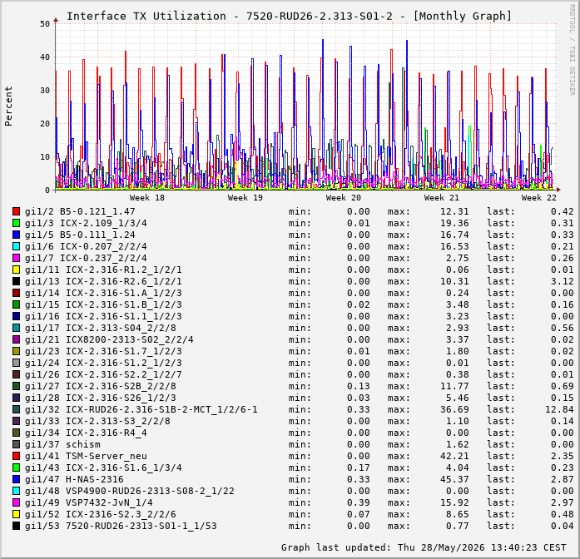580x559 pixels.
Task: Click the cyan swatch for gi1/6 ICX-0.207_2/2/4
Action: [16, 246]
